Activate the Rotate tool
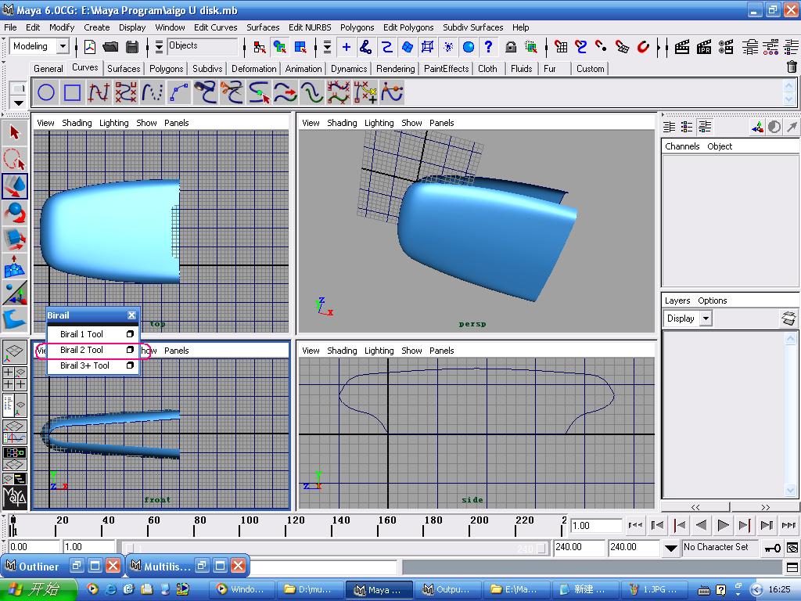Image resolution: width=801 pixels, height=601 pixels. point(14,212)
